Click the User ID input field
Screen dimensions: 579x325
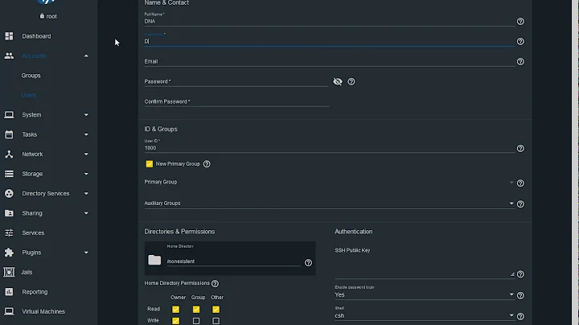pyautogui.click(x=329, y=148)
